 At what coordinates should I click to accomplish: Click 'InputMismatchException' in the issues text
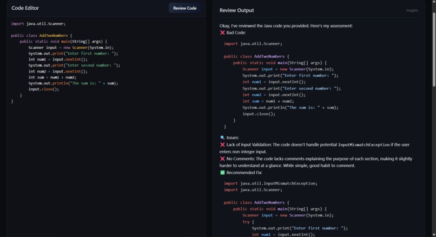click(364, 144)
